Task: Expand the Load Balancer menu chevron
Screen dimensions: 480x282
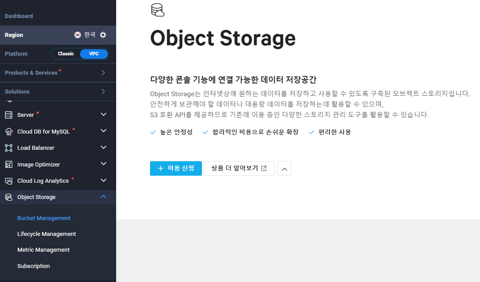Action: [x=103, y=147]
